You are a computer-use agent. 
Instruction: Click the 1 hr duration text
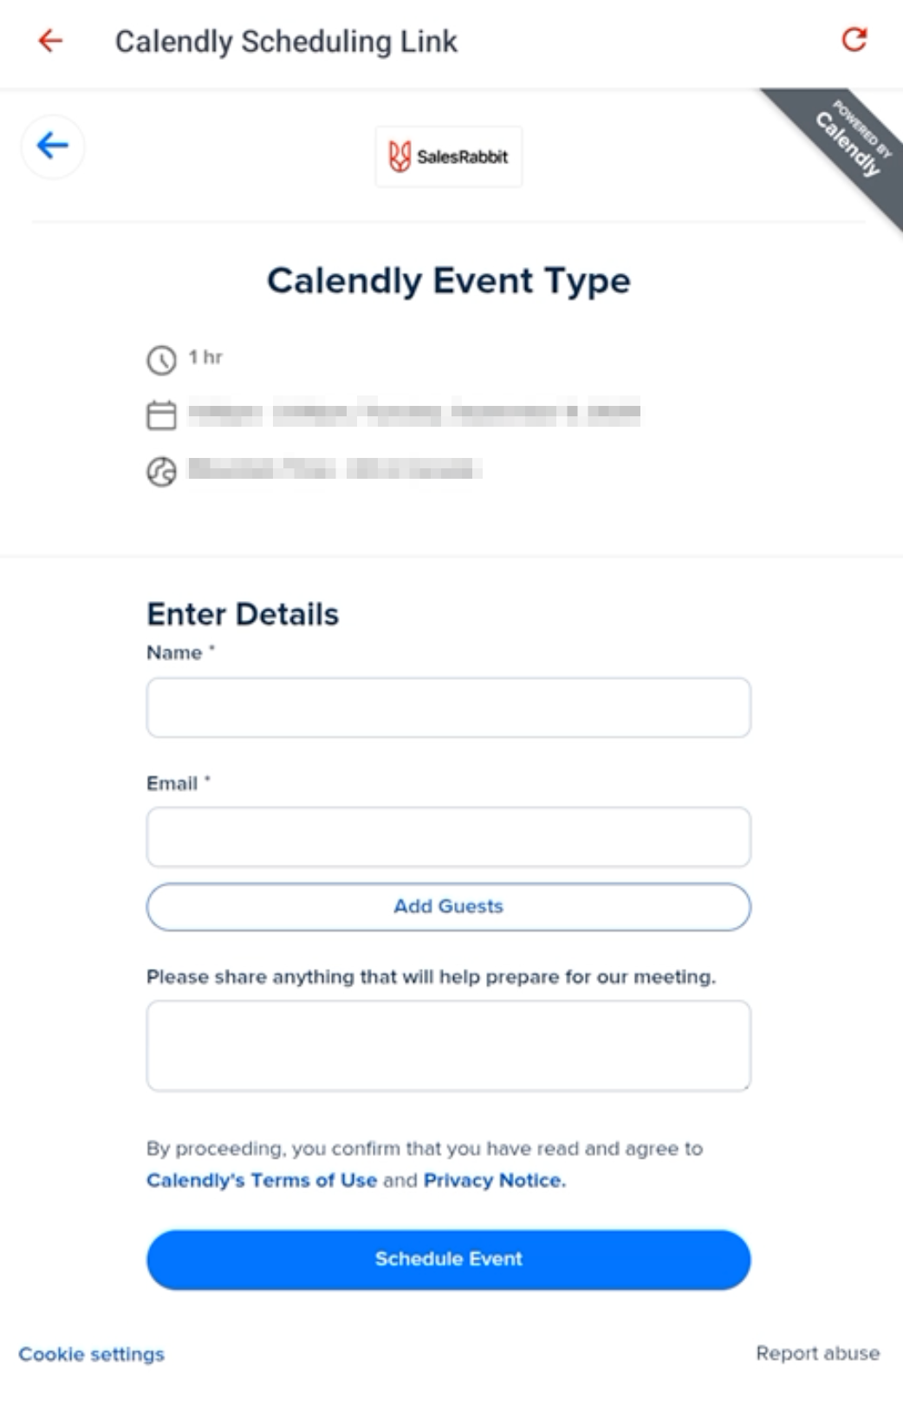coord(206,356)
